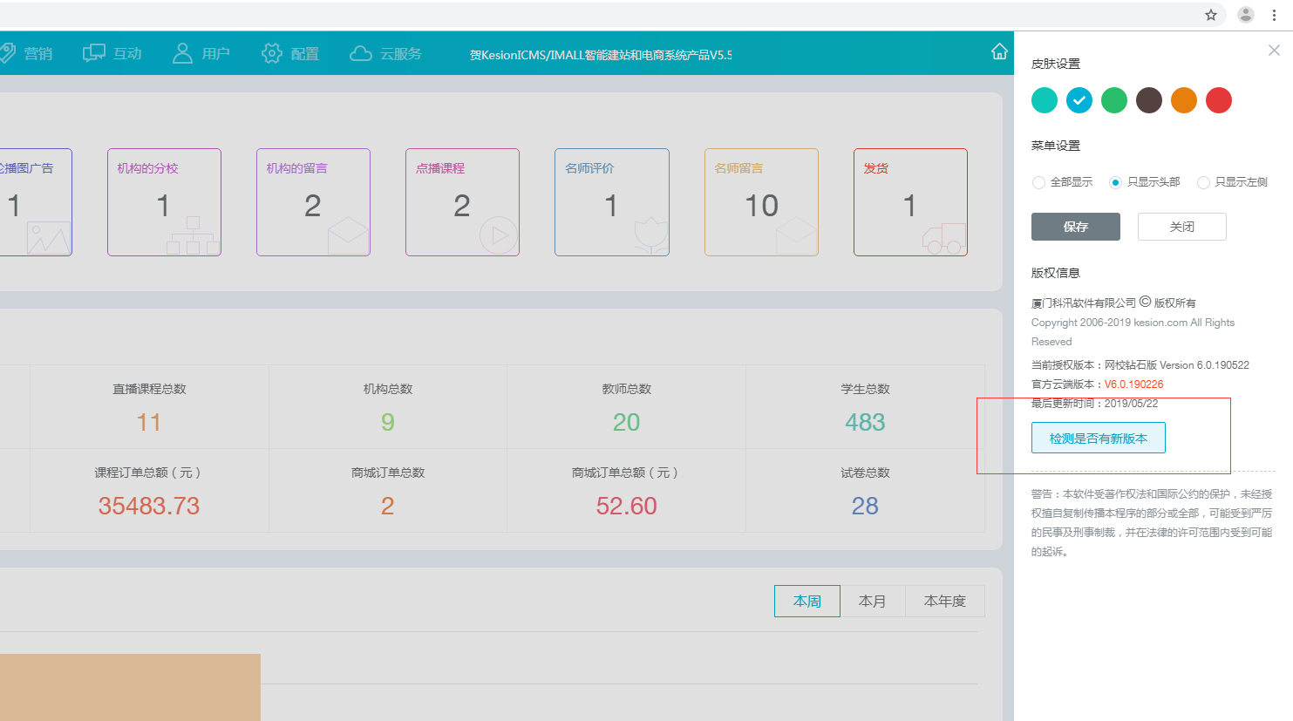Open the 用户 menu
The image size is (1293, 721).
[x=201, y=54]
